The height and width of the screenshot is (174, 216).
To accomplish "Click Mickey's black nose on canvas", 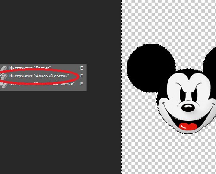I will pos(188,108).
